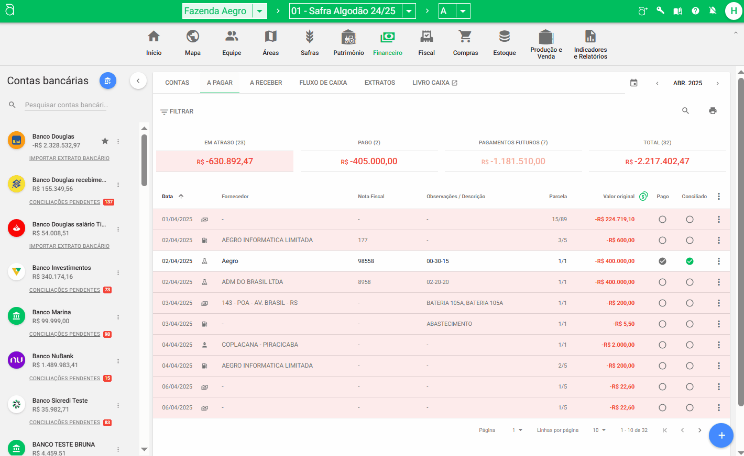The height and width of the screenshot is (456, 744).
Task: Toggle Conciliado for the COPLACANA - PIRACICABA row
Action: click(690, 345)
